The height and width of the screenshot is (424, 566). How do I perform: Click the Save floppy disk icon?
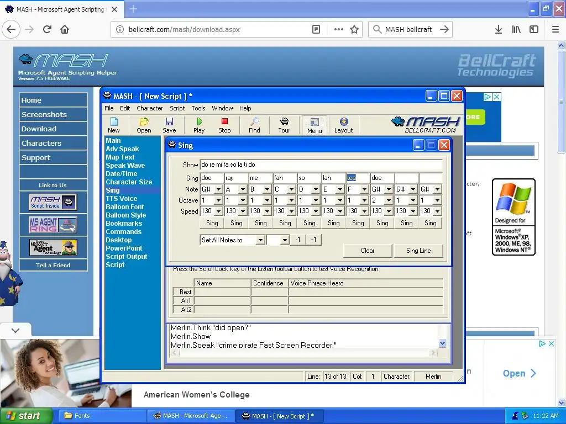pos(169,125)
